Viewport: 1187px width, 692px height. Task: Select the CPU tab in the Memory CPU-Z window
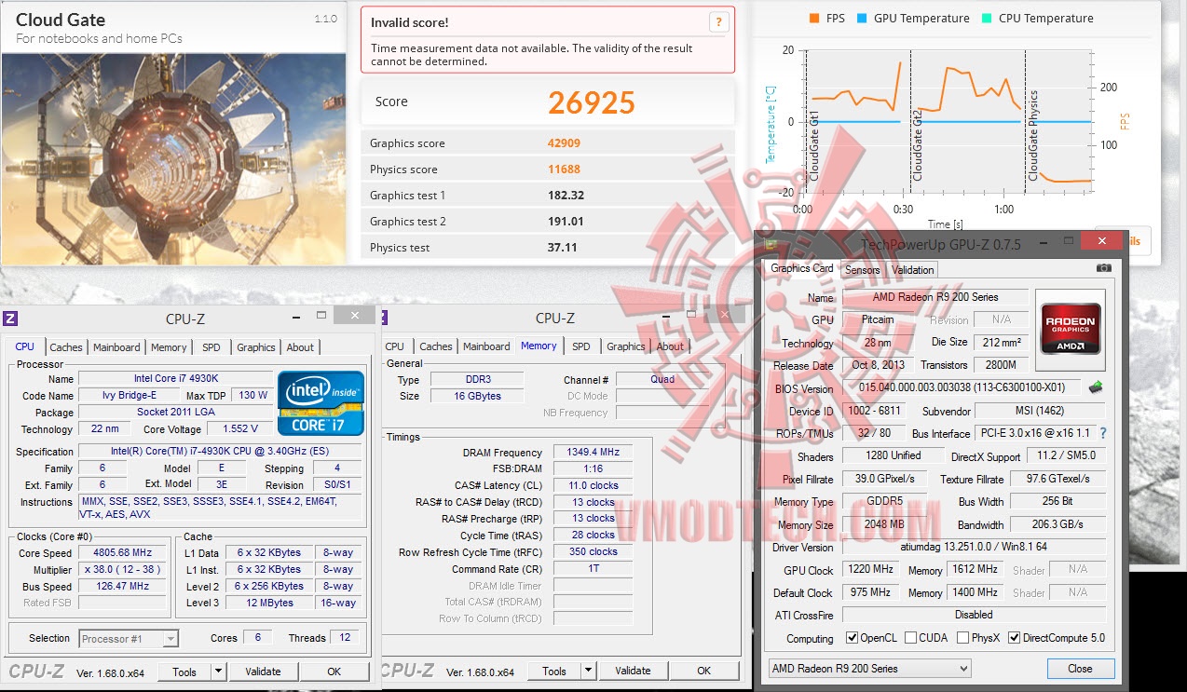click(395, 346)
